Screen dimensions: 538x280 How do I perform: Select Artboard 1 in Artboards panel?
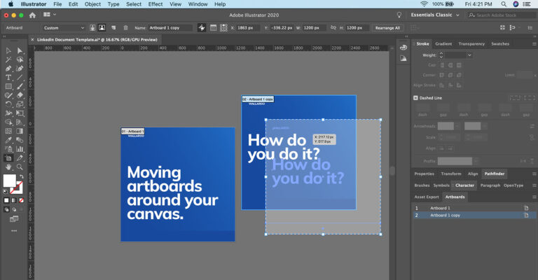coord(472,208)
